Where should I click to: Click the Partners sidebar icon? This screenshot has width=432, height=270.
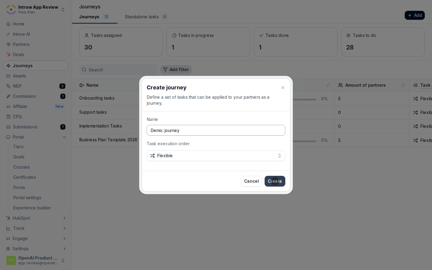click(8, 44)
